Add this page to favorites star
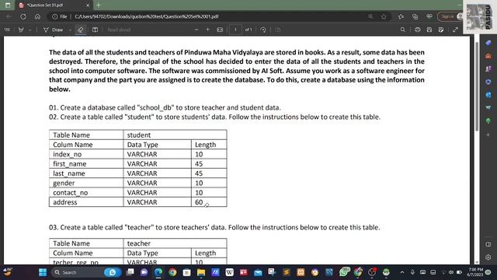The width and height of the screenshot is (497, 280). point(384,16)
